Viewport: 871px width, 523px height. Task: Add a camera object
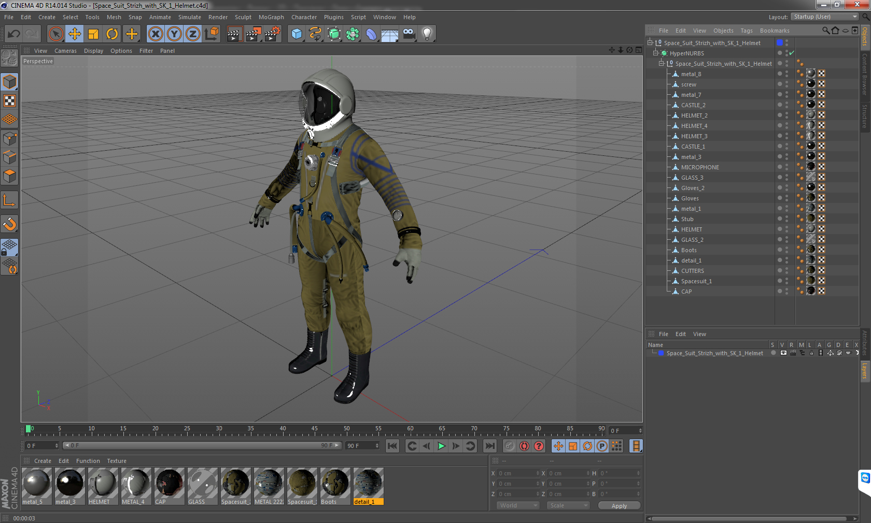click(409, 34)
